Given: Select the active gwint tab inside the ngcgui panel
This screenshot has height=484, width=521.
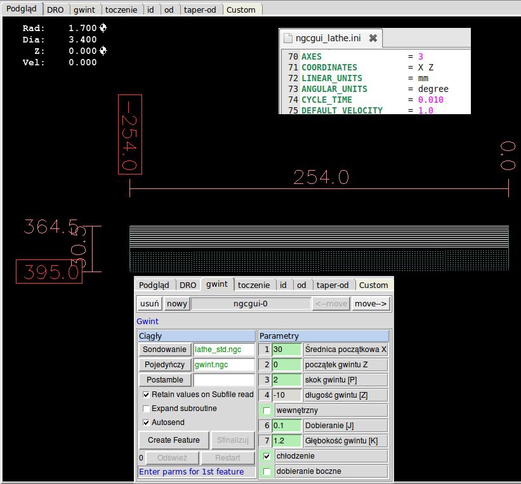Looking at the screenshot, I should point(217,284).
